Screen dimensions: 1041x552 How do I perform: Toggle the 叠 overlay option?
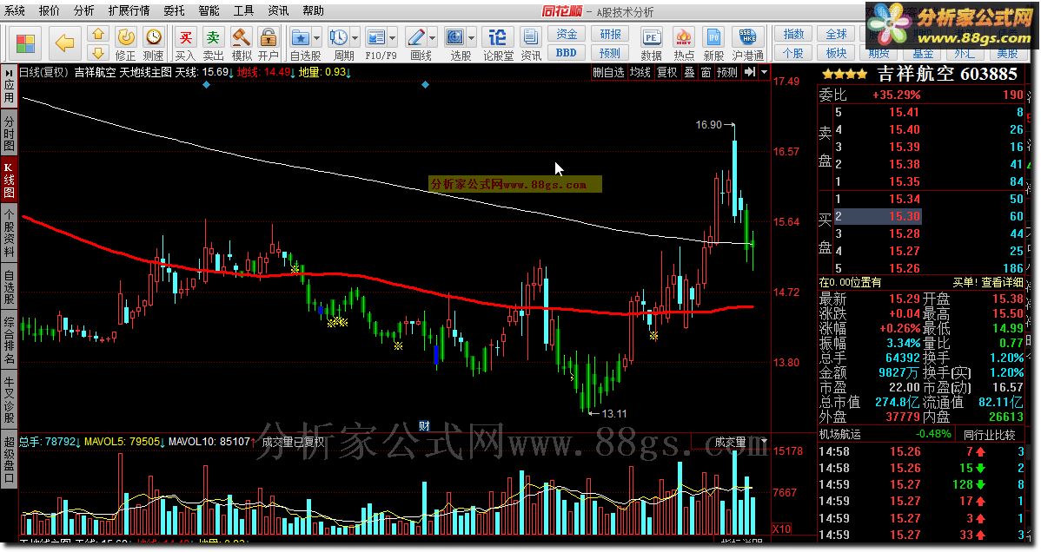[689, 72]
